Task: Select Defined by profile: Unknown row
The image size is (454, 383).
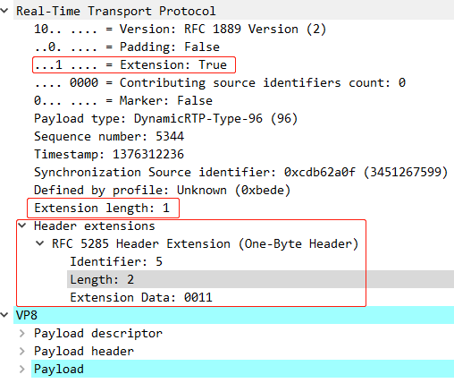Action: (x=162, y=190)
